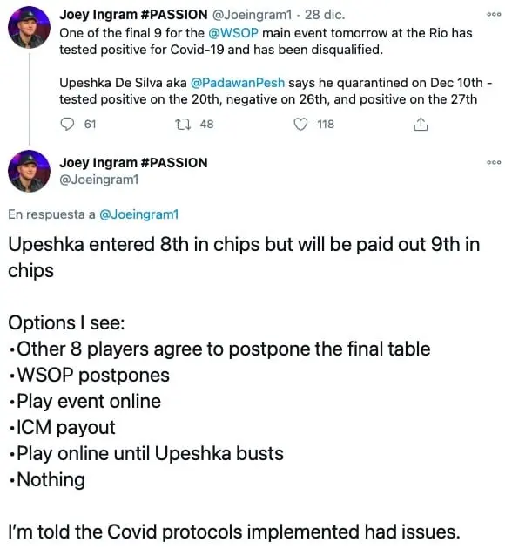The width and height of the screenshot is (512, 549).
Task: Open Joey Ingram avatar on reply tweet
Action: [29, 171]
